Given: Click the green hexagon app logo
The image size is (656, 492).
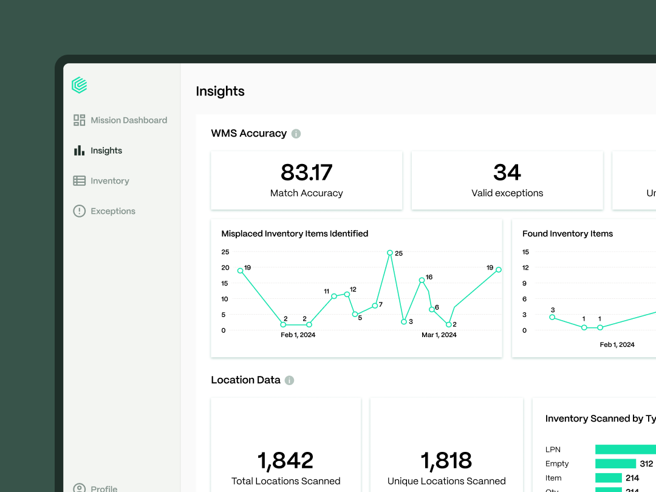Looking at the screenshot, I should 79,86.
